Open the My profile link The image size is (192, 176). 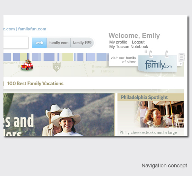coord(118,42)
